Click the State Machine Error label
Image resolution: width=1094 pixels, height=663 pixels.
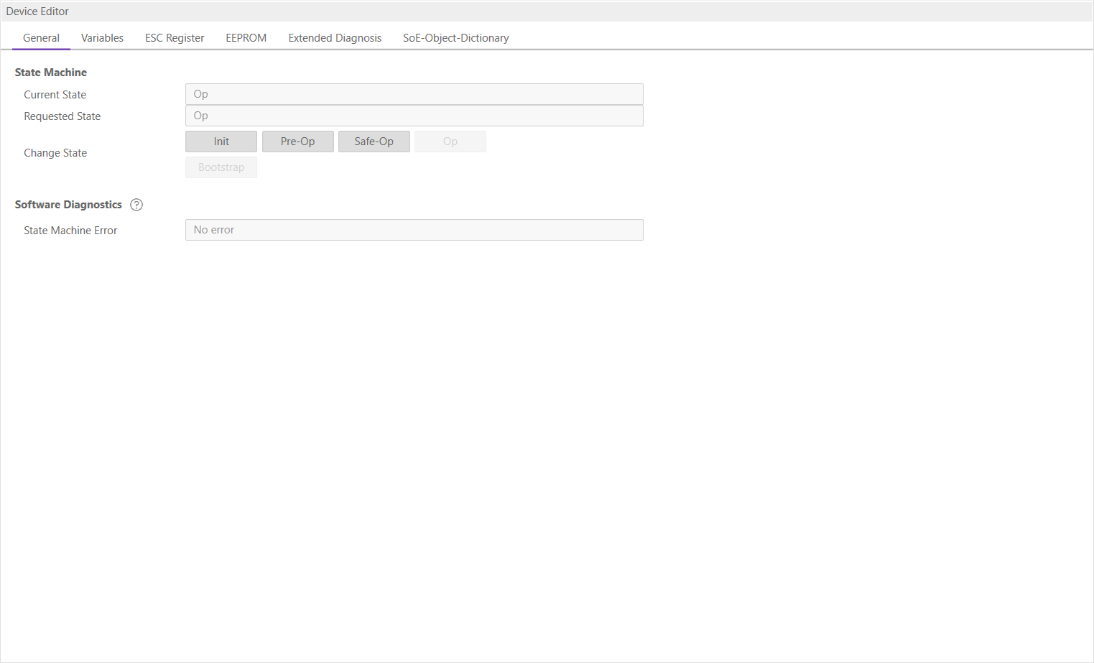click(70, 231)
